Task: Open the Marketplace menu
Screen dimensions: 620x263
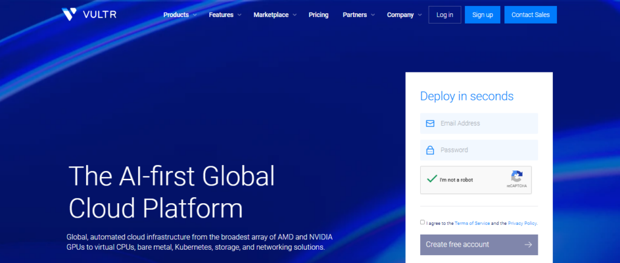Action: pyautogui.click(x=271, y=15)
